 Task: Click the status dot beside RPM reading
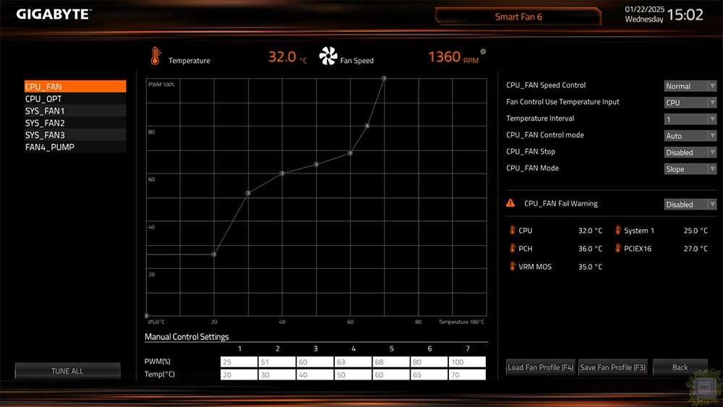[483, 51]
